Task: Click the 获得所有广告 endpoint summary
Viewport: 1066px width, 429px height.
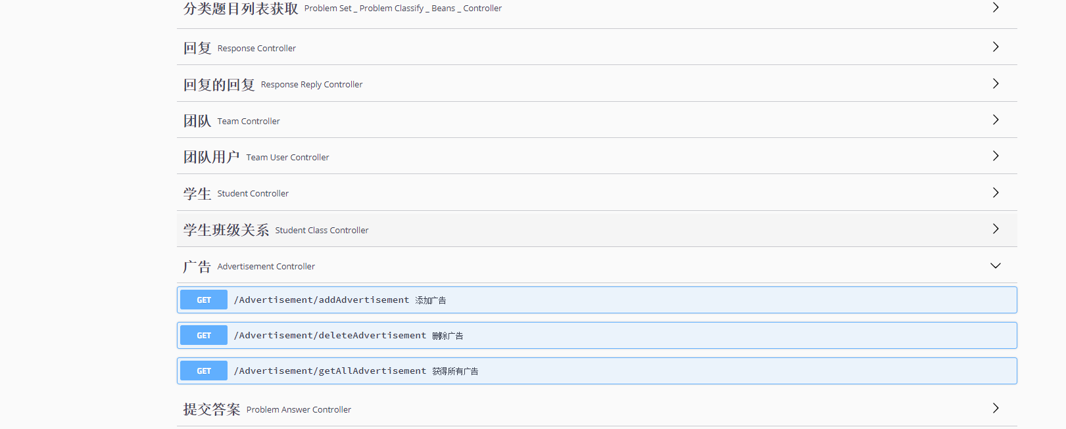Action: click(x=456, y=371)
